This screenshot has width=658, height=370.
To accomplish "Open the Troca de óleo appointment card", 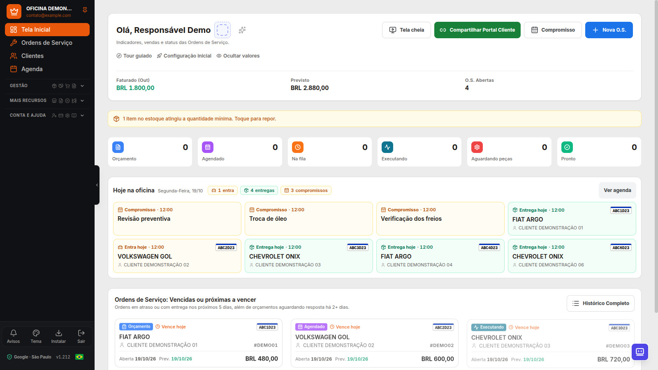I will 309,219.
